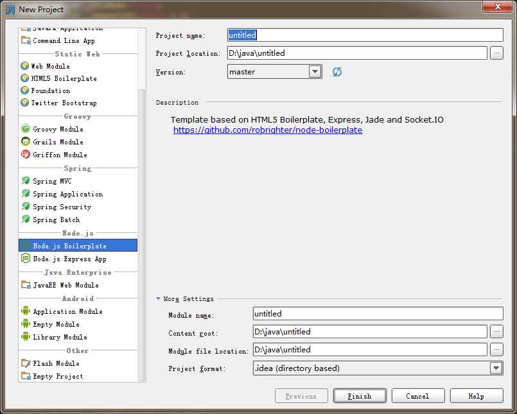Click the Spring Application leaf icon
The image size is (517, 414).
26,193
